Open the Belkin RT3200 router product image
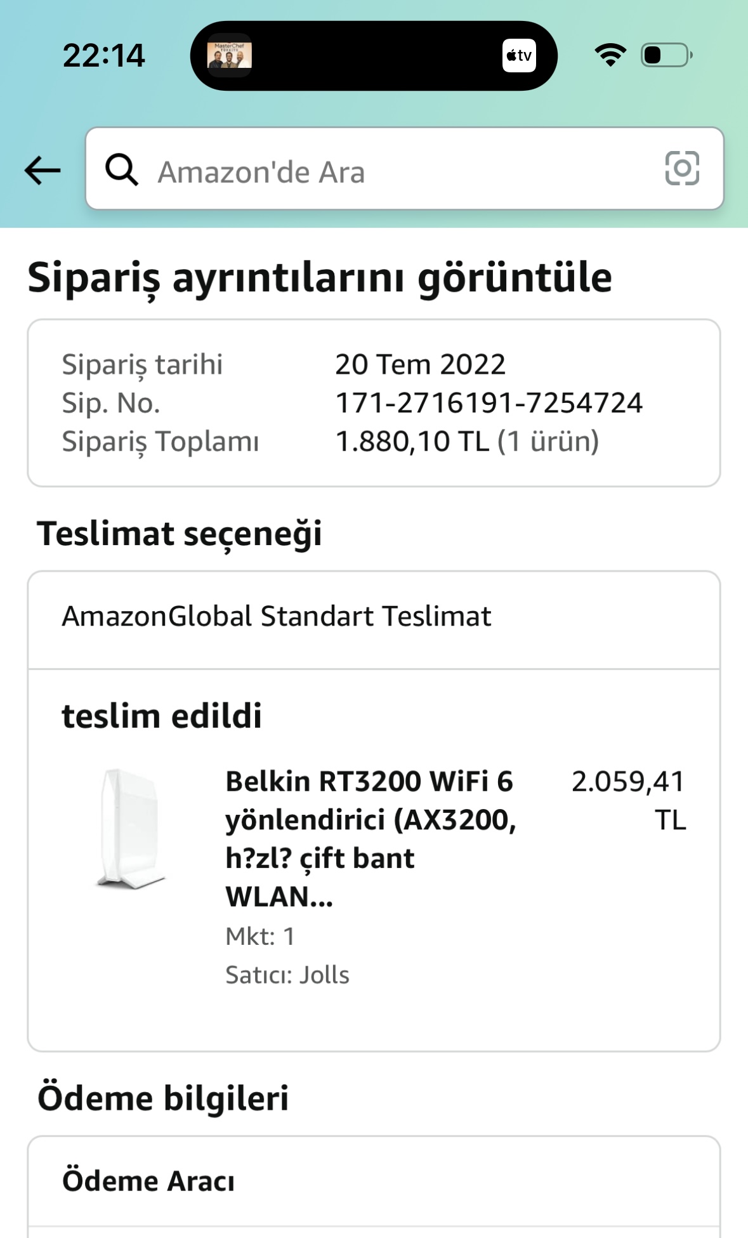 [x=131, y=828]
